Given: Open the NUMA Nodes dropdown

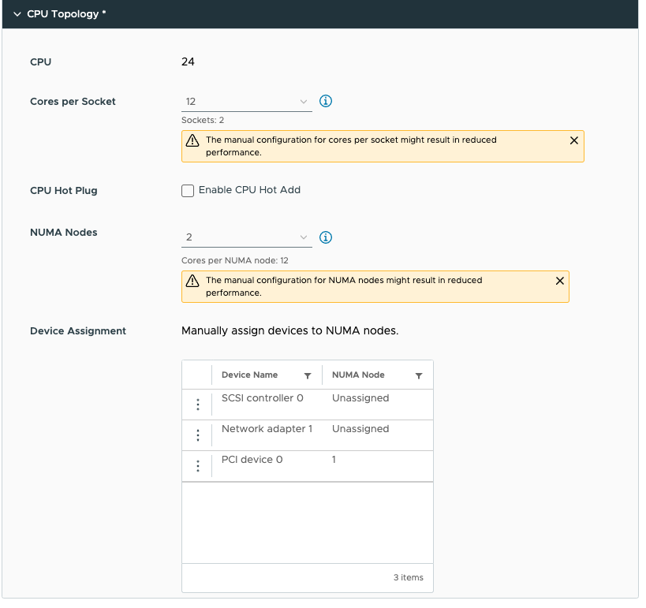Looking at the screenshot, I should (246, 237).
